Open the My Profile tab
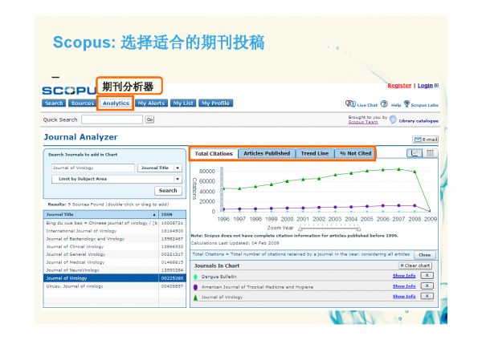 pos(215,103)
